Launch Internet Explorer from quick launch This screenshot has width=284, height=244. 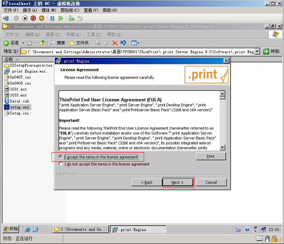click(x=27, y=230)
